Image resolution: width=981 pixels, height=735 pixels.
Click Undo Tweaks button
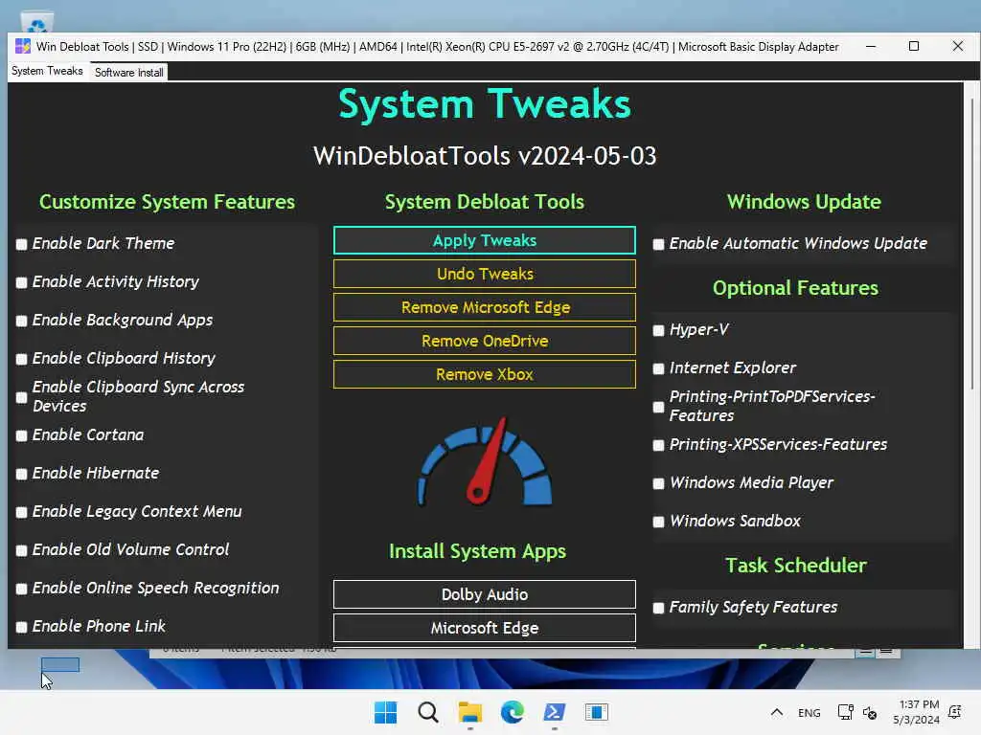[485, 274]
